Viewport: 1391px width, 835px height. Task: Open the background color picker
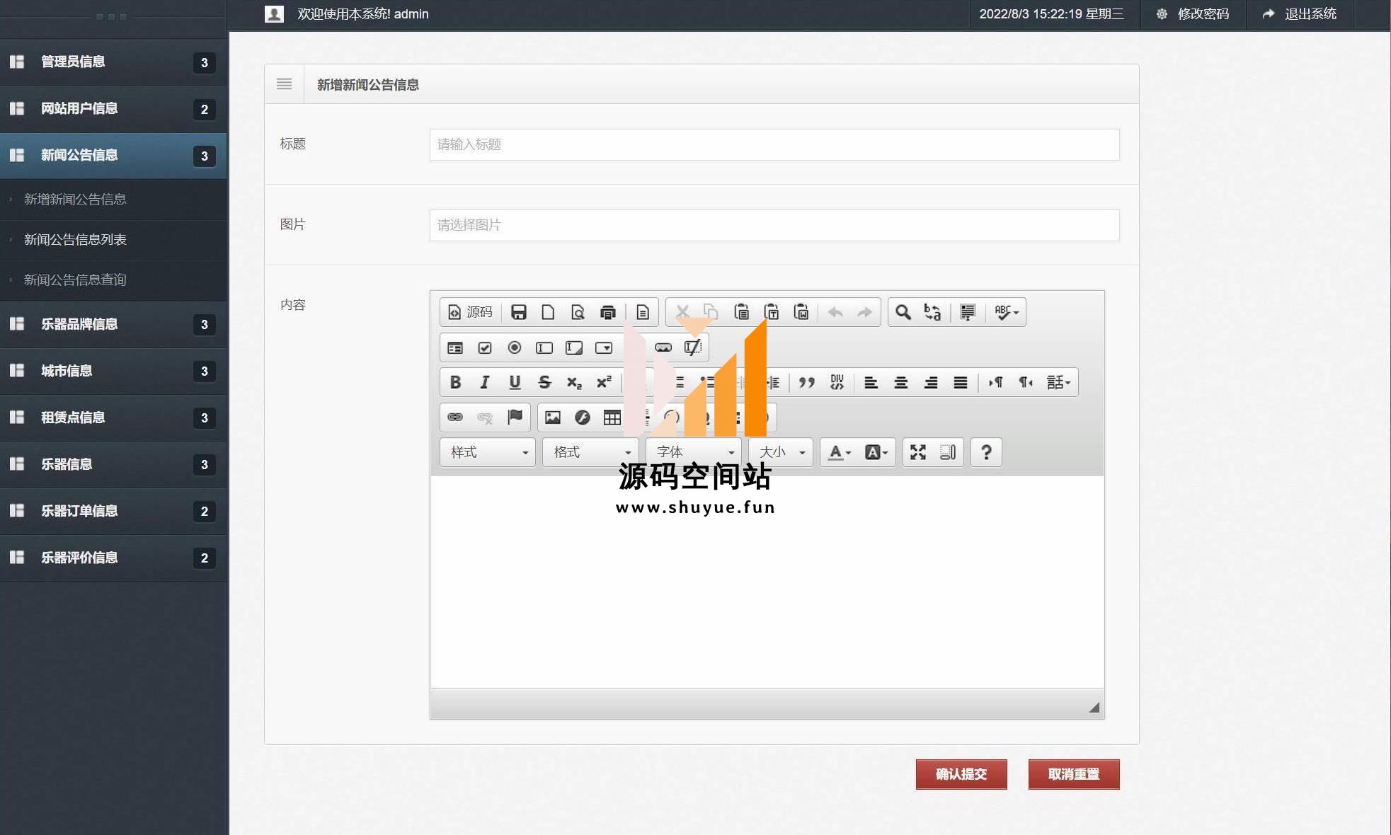click(876, 452)
